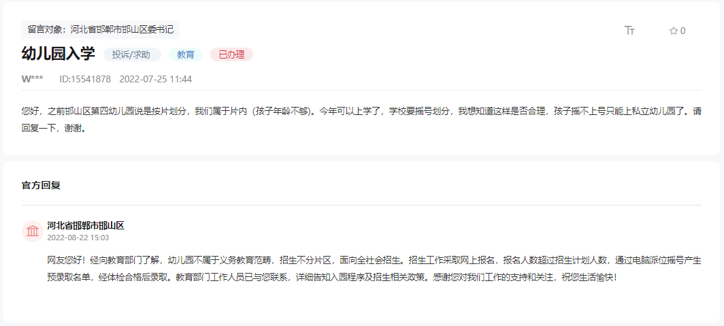Open the replier name 河北省邯郸市邯山区
The image size is (724, 326).
86,225
